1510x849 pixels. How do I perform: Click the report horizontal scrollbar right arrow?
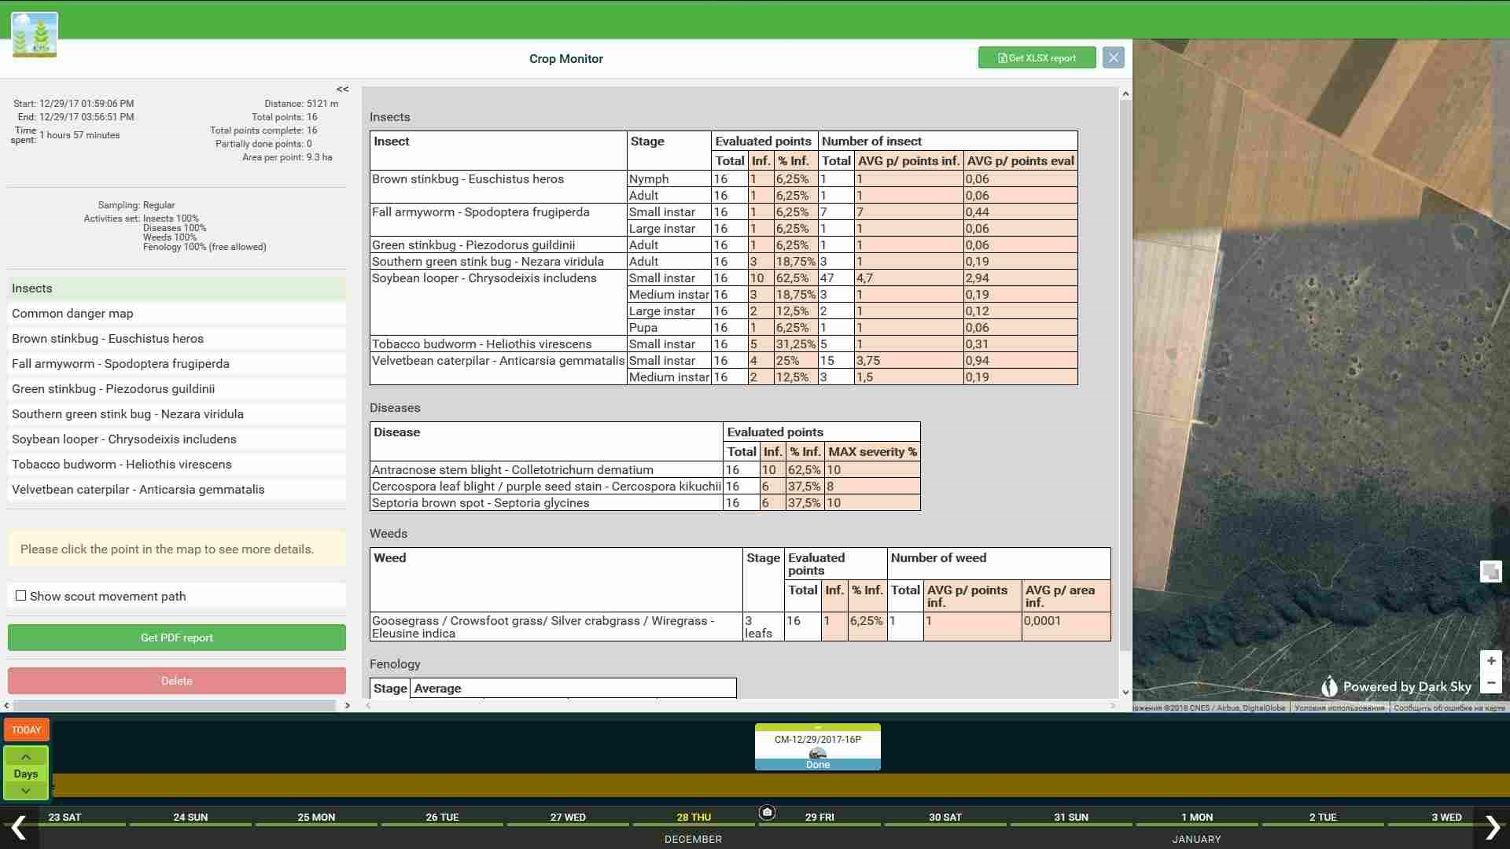coord(1113,706)
